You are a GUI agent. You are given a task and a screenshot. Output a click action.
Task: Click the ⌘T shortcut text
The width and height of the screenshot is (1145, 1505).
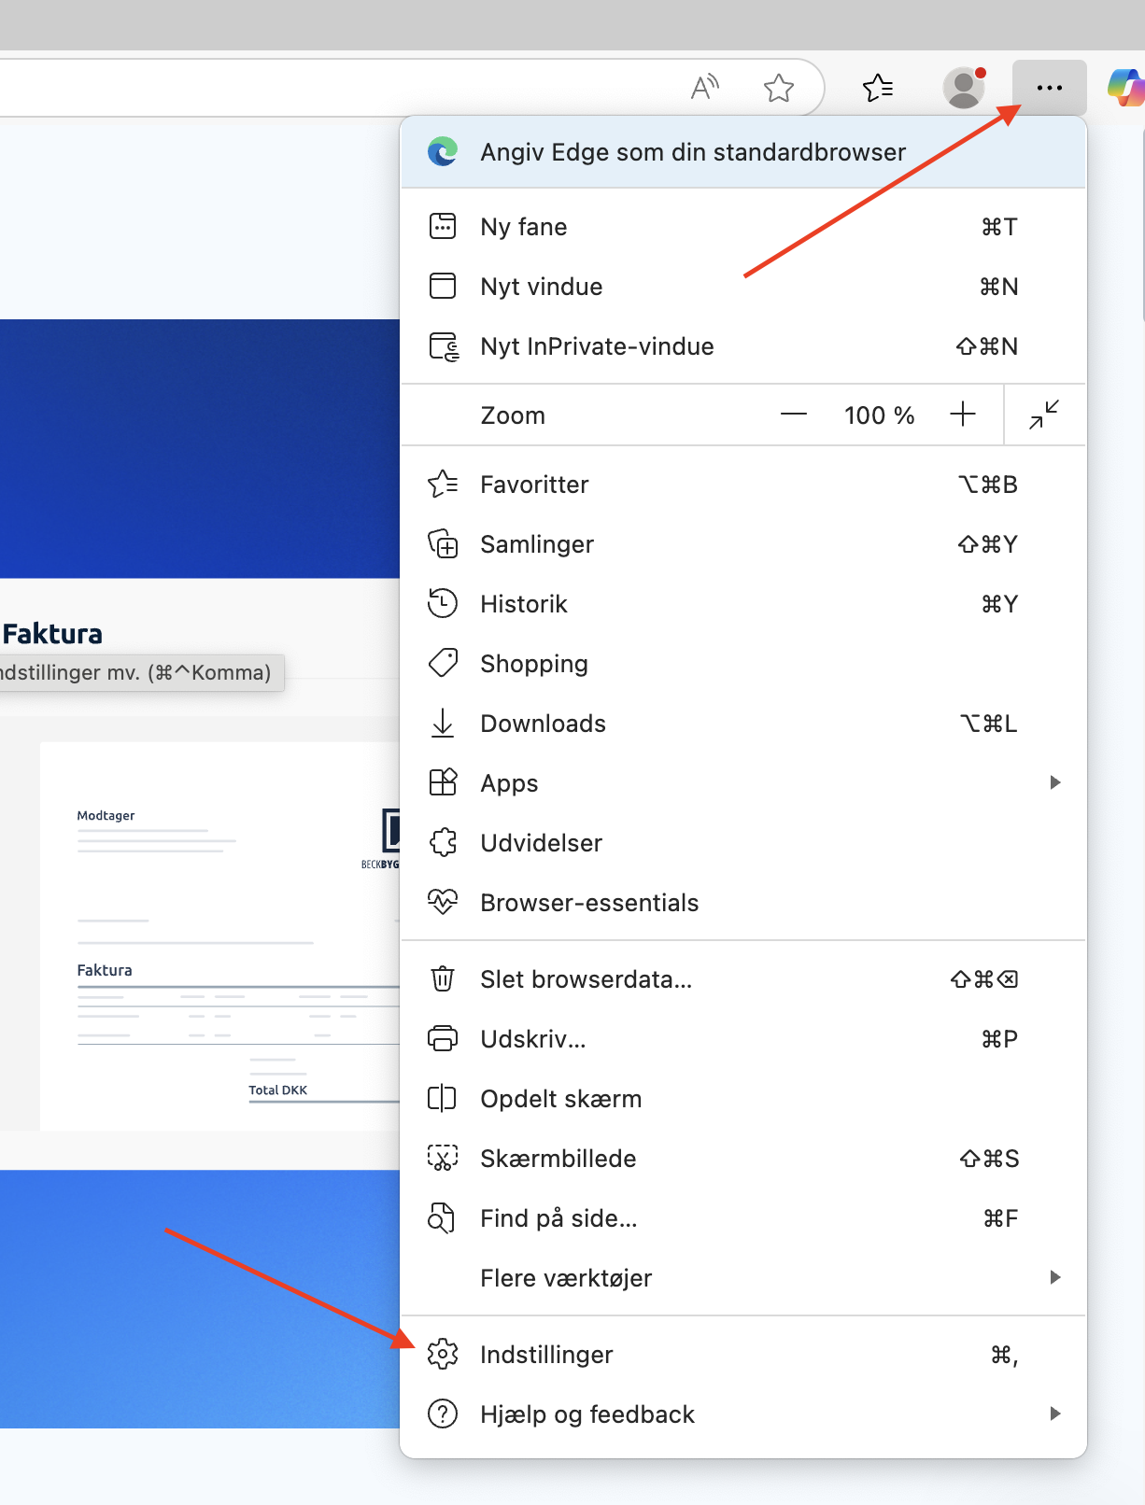(x=999, y=227)
